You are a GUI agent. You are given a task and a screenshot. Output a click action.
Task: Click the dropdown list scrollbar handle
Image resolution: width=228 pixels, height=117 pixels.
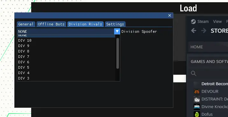(x=118, y=53)
